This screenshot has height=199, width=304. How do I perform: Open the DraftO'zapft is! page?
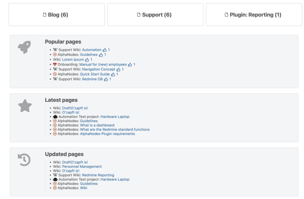pos(75,108)
